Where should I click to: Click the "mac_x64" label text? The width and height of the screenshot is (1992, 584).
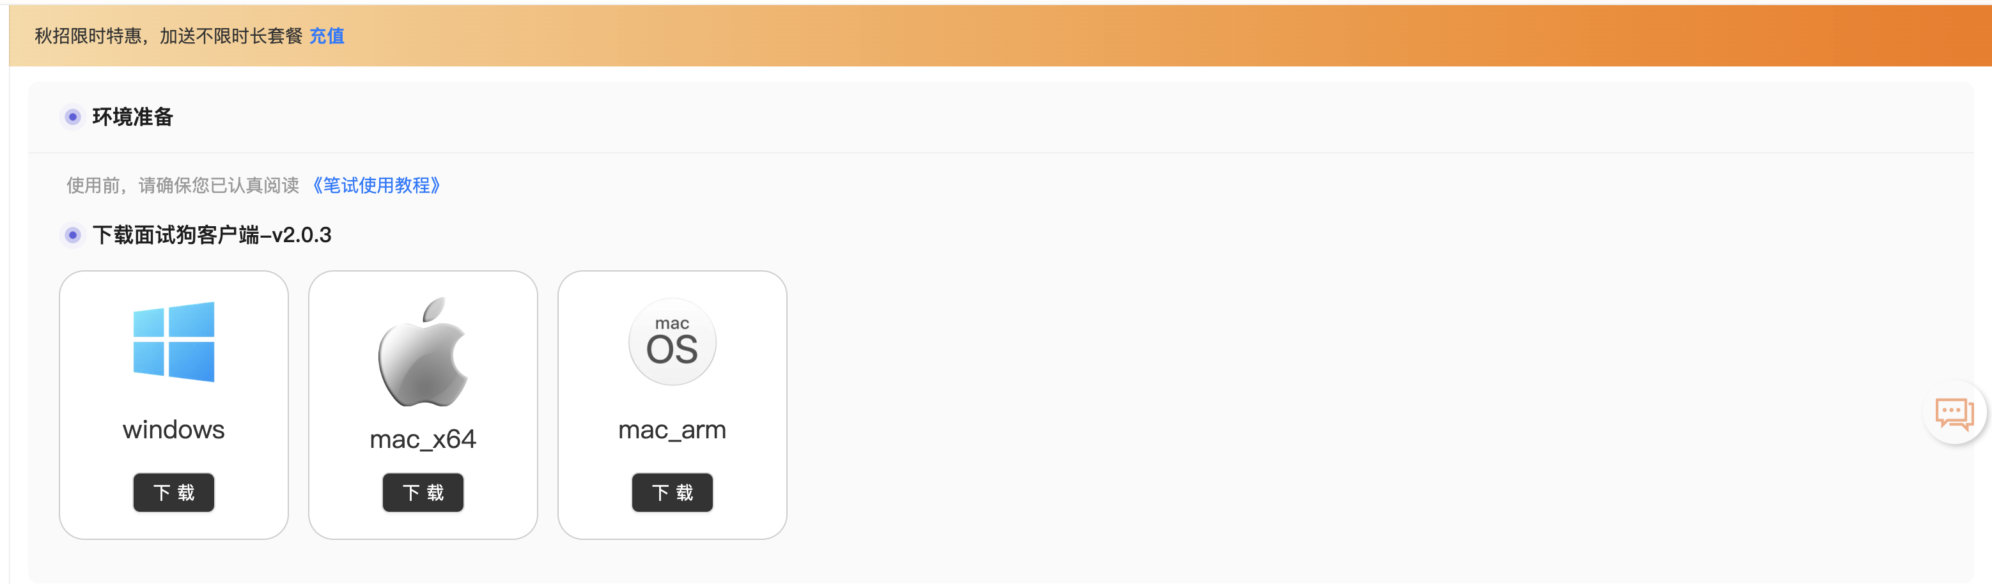click(423, 439)
